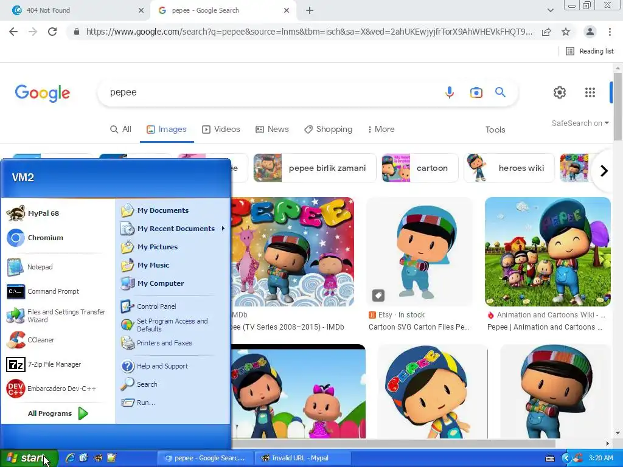623x467 pixels.
Task: Open Command Prompt from Start menu
Action: (x=57, y=291)
